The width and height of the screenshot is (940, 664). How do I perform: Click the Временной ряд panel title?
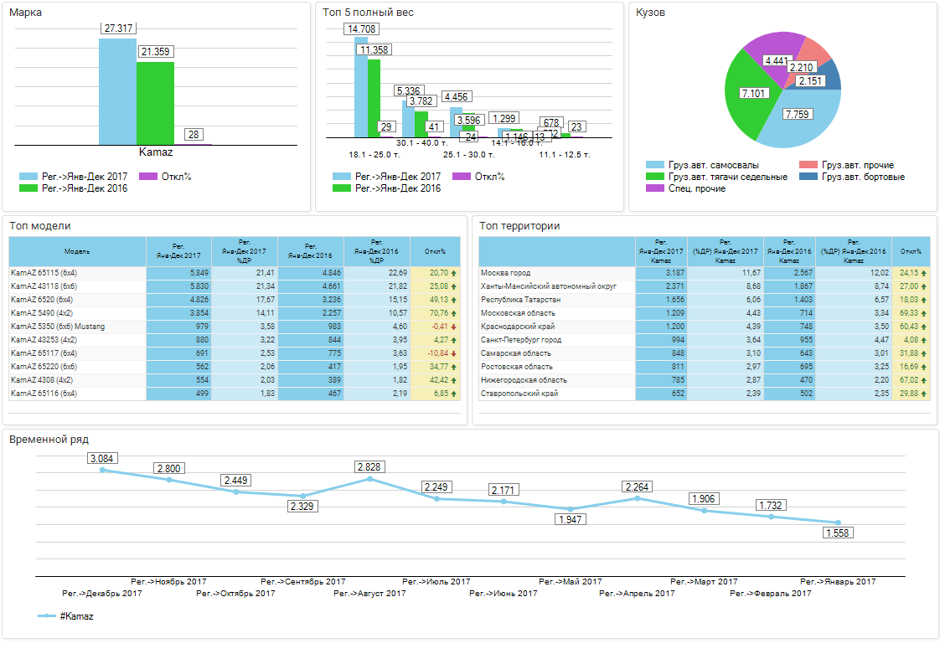coord(49,440)
